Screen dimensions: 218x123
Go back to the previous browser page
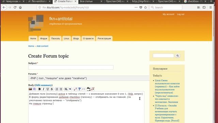(x=4, y=8)
